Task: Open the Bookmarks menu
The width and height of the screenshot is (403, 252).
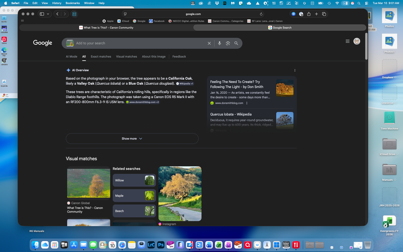Action: [x=72, y=3]
